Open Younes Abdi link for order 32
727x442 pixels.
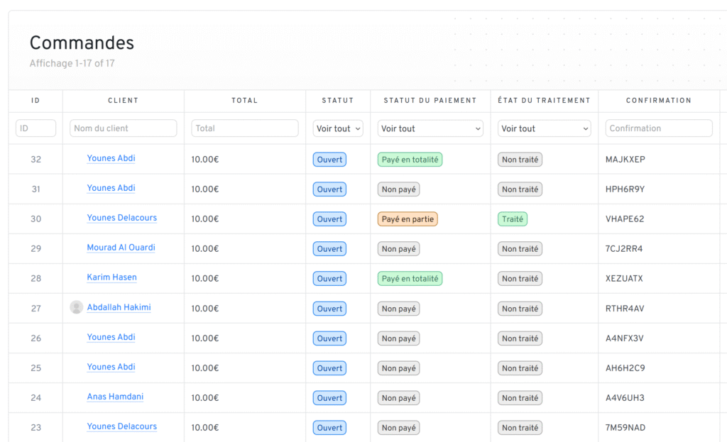coord(111,158)
